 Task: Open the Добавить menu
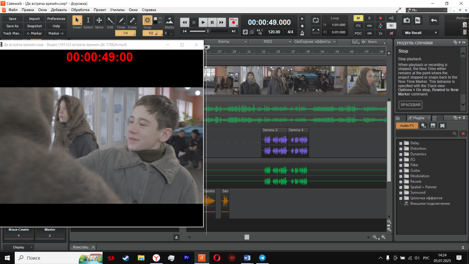[x=59, y=10]
